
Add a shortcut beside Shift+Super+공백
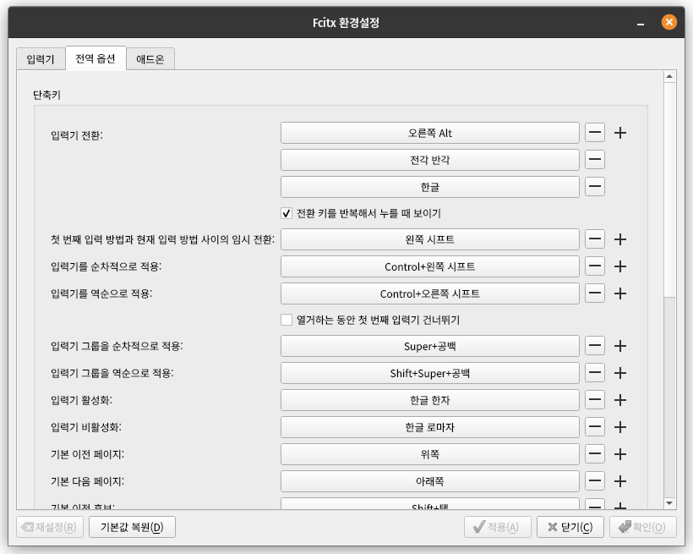click(x=620, y=373)
